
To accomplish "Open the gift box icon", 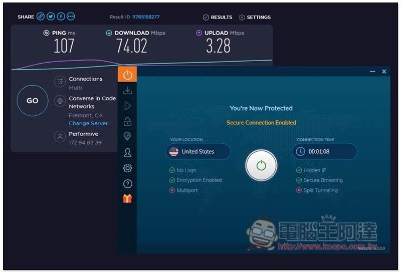I will pos(127,199).
